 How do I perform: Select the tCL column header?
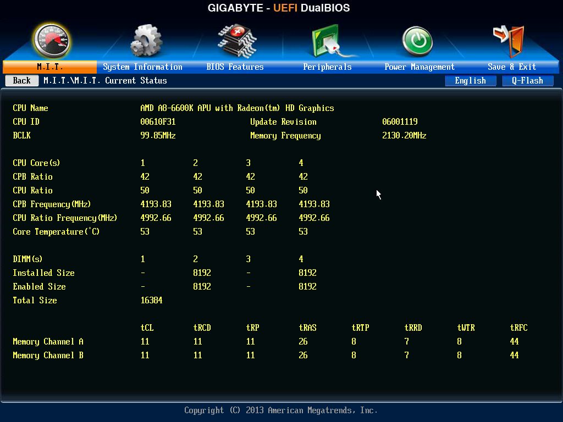(147, 327)
